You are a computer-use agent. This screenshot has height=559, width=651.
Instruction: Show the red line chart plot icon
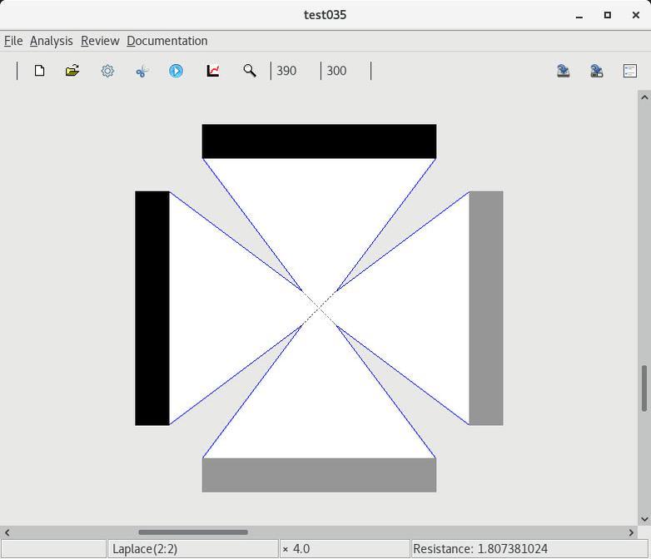click(x=213, y=71)
